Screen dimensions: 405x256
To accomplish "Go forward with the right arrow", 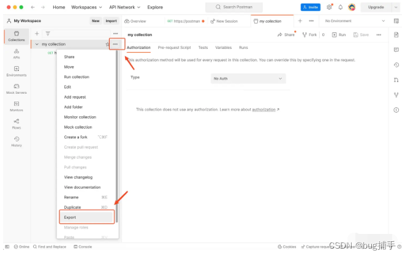I will pyautogui.click(x=43, y=7).
